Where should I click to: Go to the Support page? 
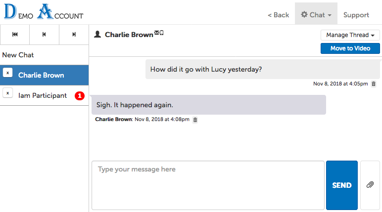click(x=356, y=15)
